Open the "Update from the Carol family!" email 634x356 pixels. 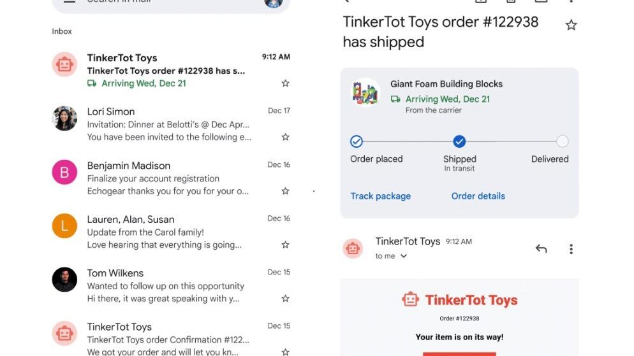168,232
